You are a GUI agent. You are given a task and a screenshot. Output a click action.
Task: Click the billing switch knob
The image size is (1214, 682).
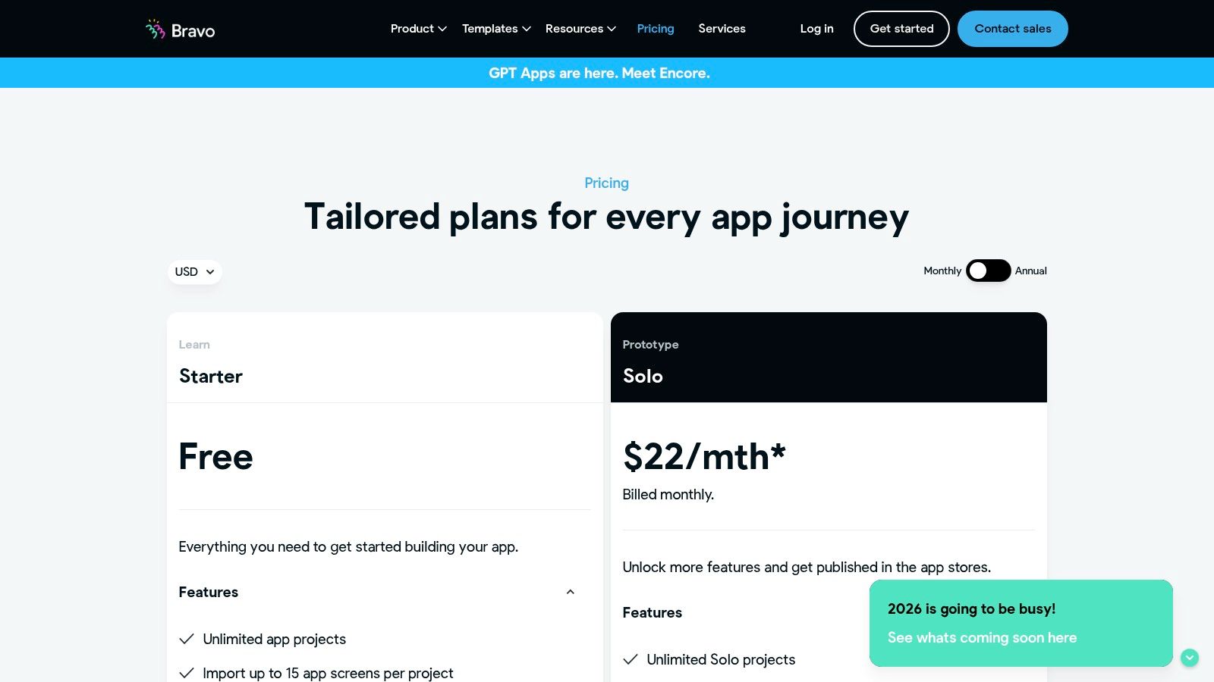pos(978,271)
